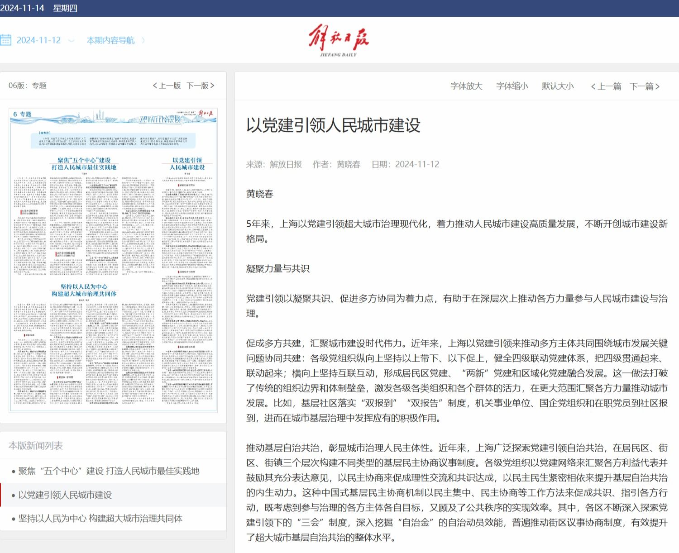Click the 以党建引领 headline on page thumbnail
Image resolution: width=679 pixels, height=553 pixels.
click(x=187, y=164)
